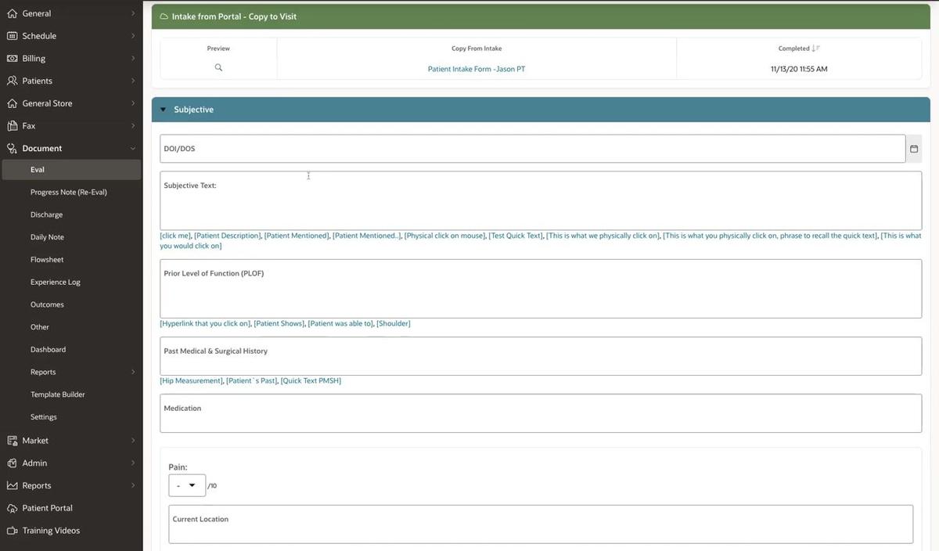
Task: Select the Training Videos icon
Action: tap(11, 530)
